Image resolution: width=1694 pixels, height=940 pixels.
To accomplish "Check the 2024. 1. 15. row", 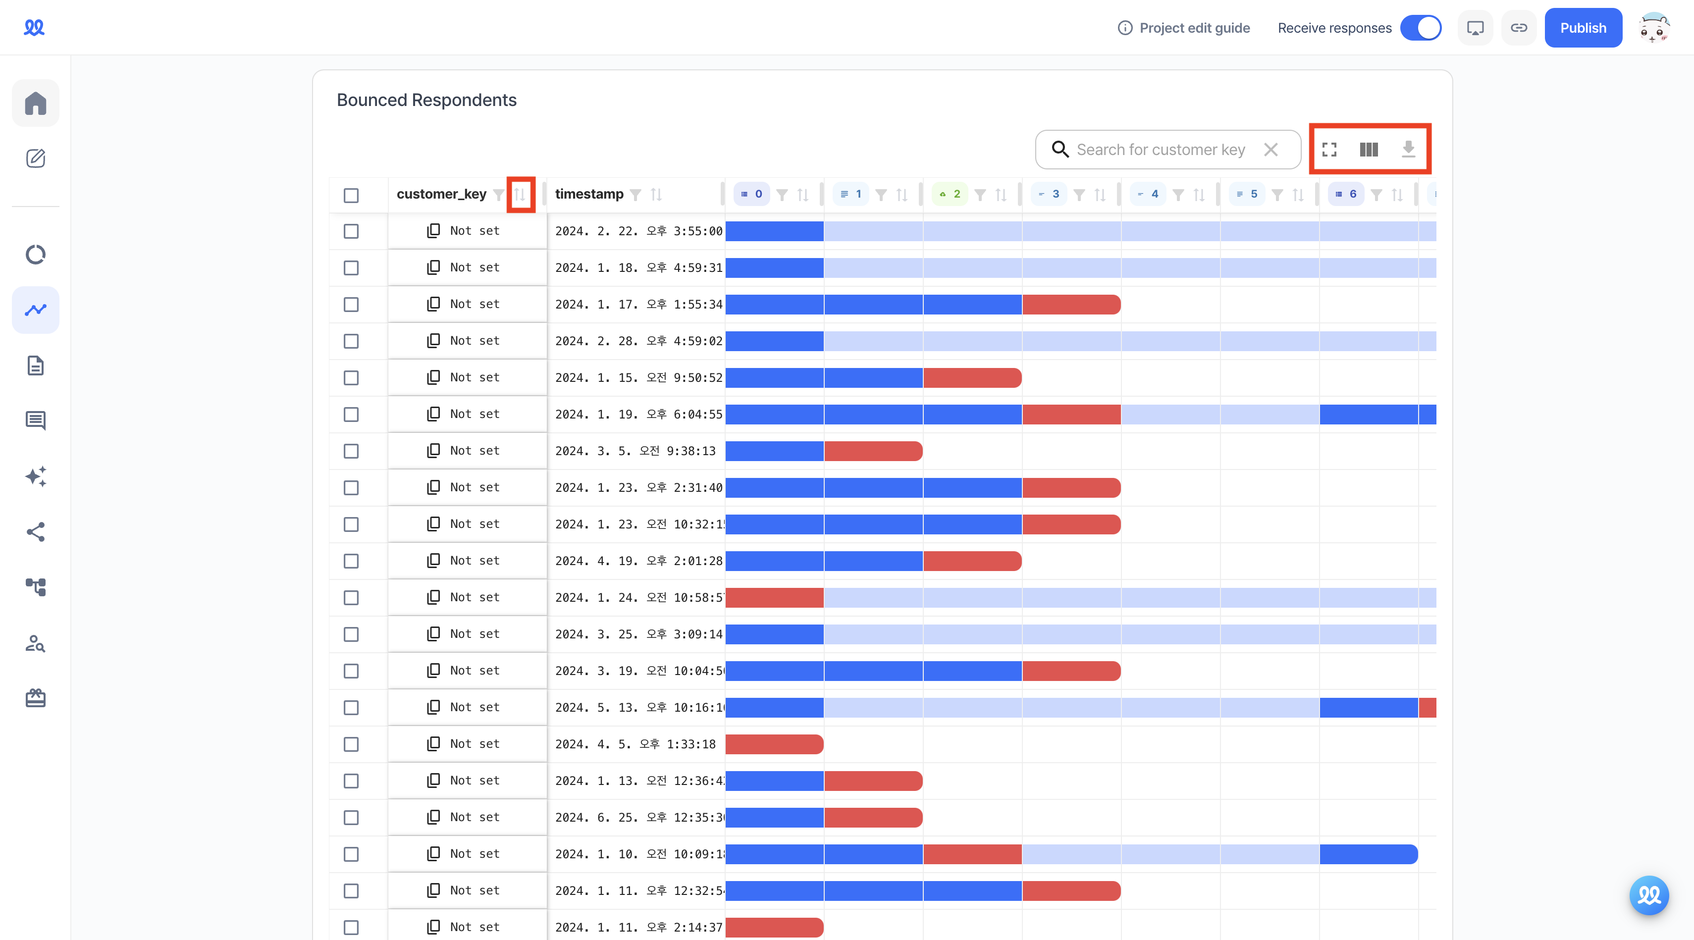I will point(351,378).
